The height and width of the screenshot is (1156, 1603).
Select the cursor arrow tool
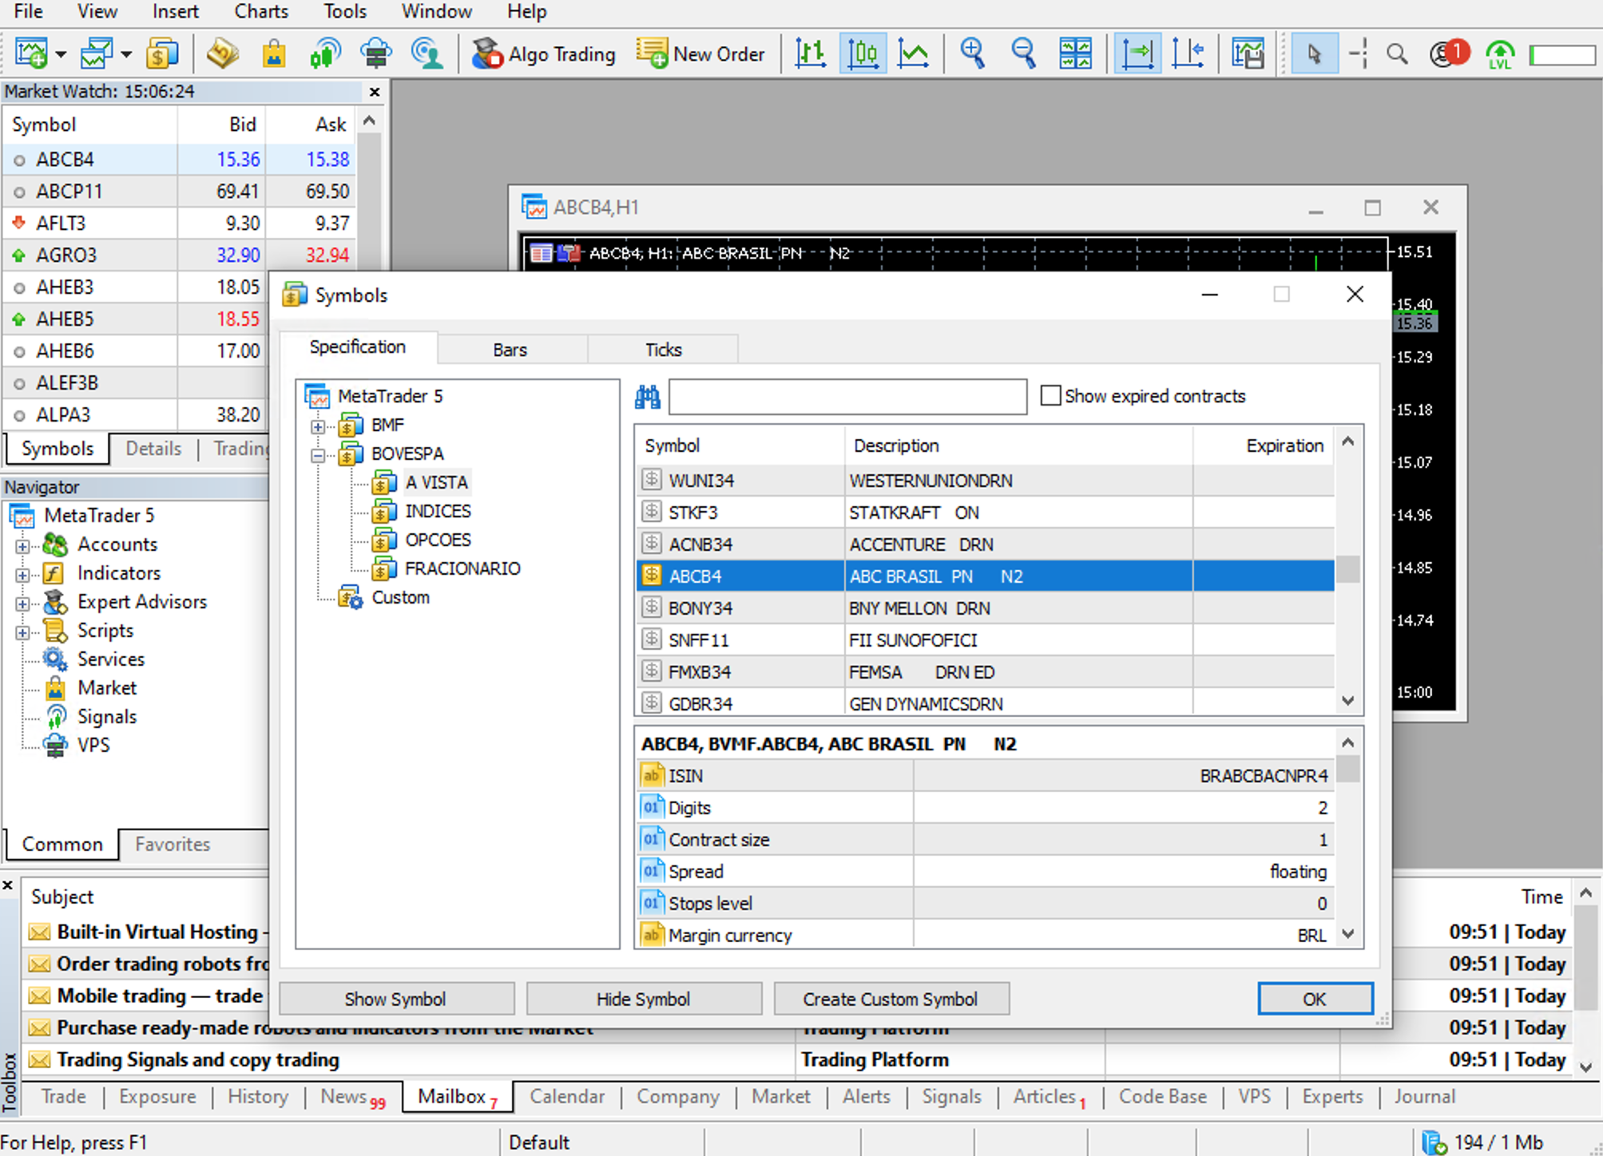point(1315,54)
